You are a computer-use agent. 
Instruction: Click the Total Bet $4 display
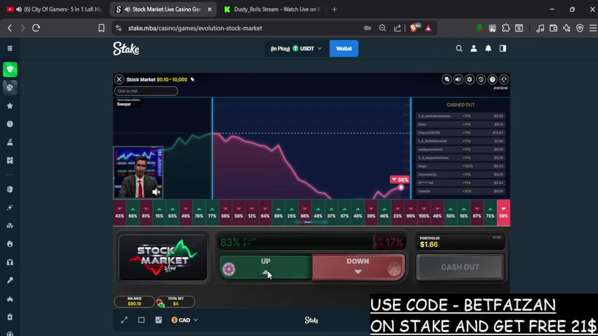pyautogui.click(x=175, y=301)
